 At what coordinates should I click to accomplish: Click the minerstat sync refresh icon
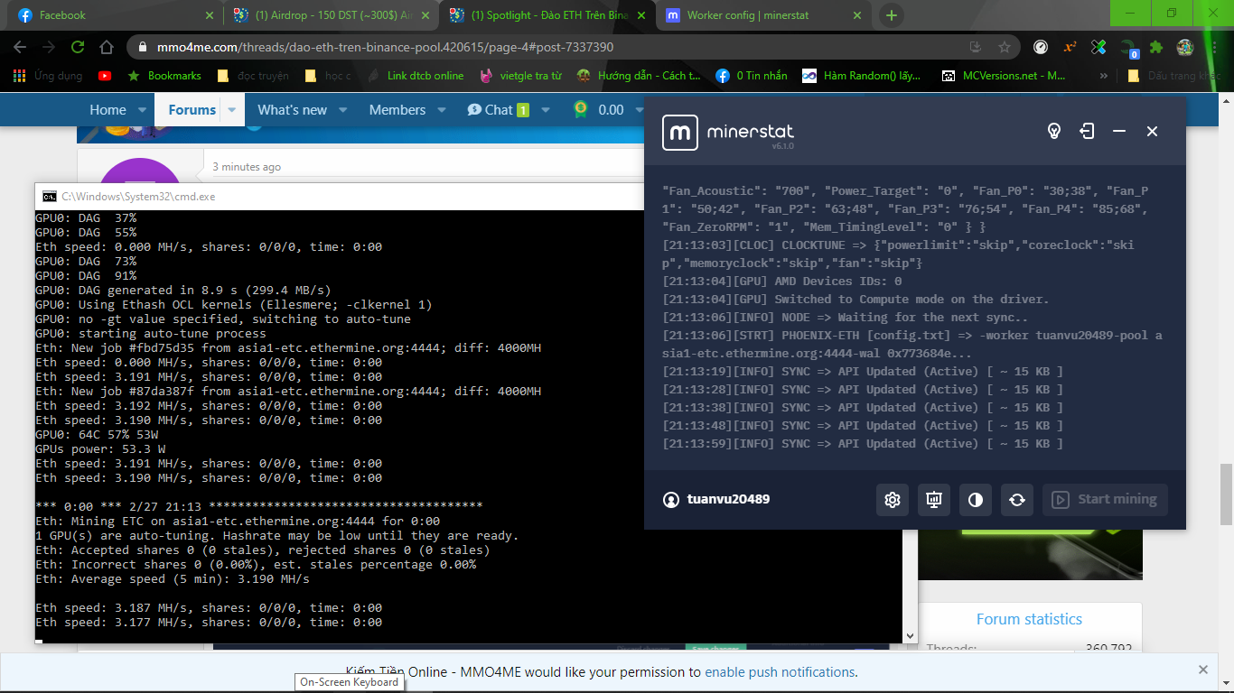tap(1017, 500)
